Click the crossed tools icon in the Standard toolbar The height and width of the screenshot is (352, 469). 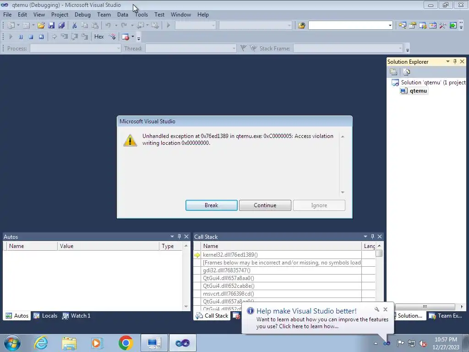click(x=443, y=26)
